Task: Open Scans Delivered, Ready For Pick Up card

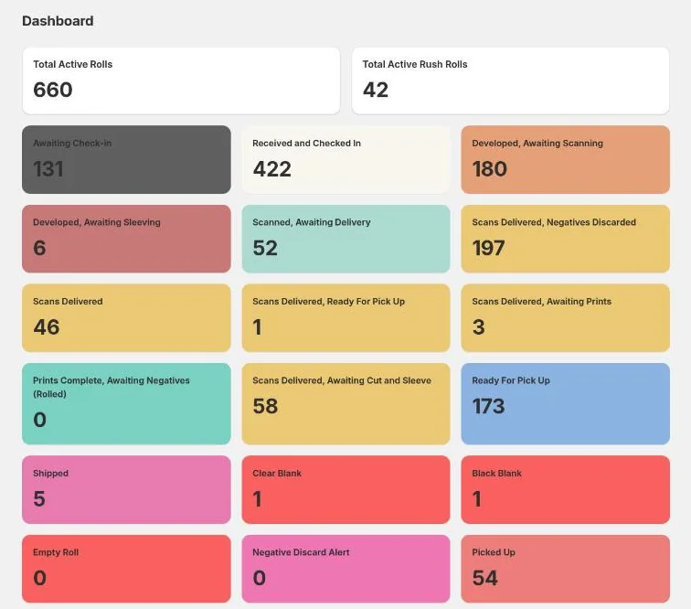Action: (x=345, y=318)
